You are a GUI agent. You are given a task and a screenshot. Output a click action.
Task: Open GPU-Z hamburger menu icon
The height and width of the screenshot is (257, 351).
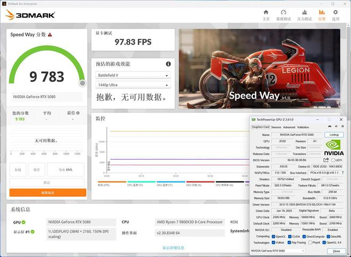point(342,126)
